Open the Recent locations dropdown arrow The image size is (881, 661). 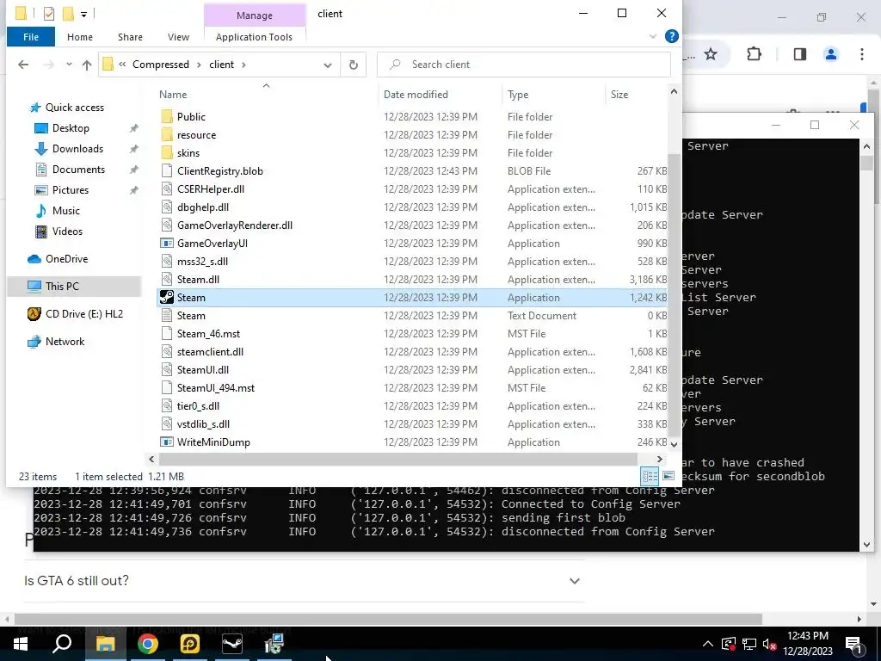[x=69, y=65]
